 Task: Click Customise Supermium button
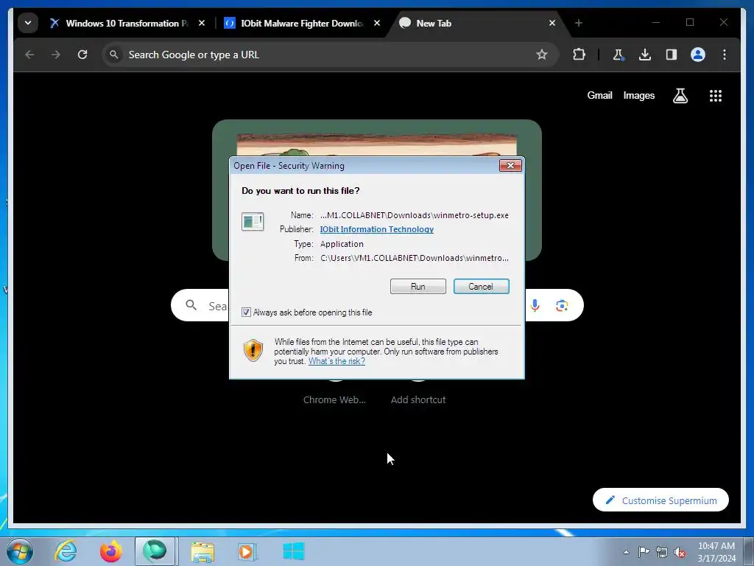(x=660, y=500)
